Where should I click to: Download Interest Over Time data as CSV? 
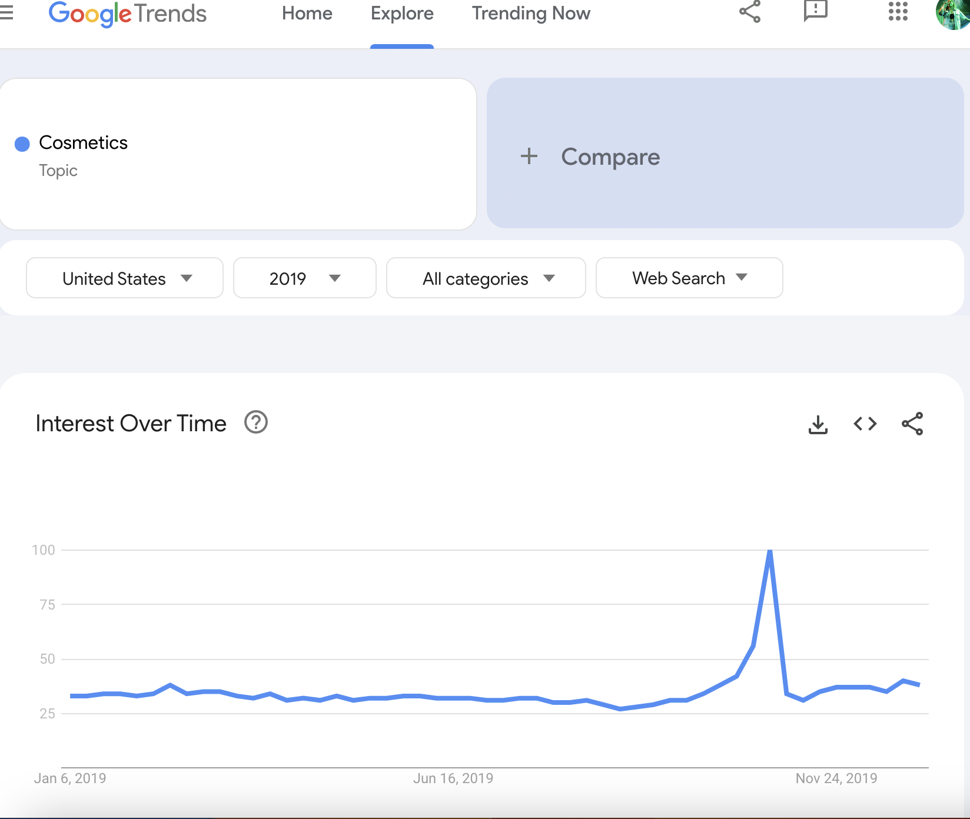point(818,424)
